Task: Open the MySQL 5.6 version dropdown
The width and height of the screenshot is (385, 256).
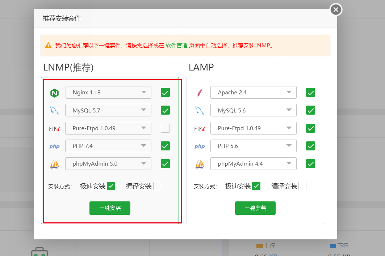Action: click(x=254, y=110)
